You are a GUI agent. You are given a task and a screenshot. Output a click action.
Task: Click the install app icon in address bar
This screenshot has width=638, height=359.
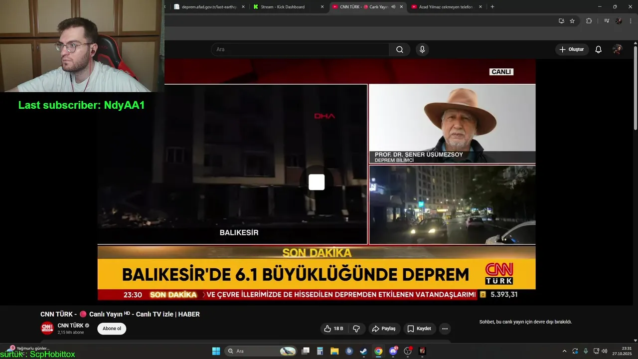561,21
